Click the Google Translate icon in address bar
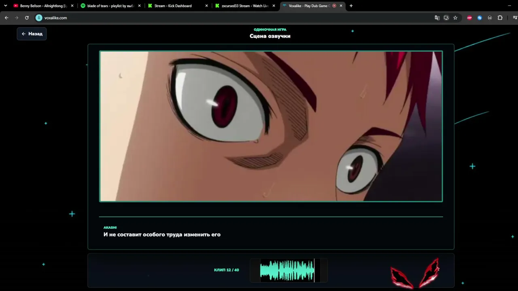 (x=437, y=18)
